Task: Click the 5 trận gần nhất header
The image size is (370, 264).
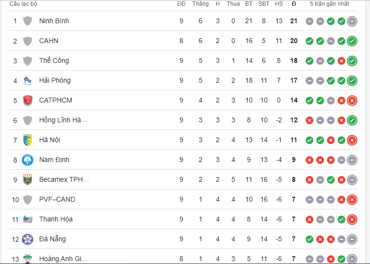Action: coord(329,4)
